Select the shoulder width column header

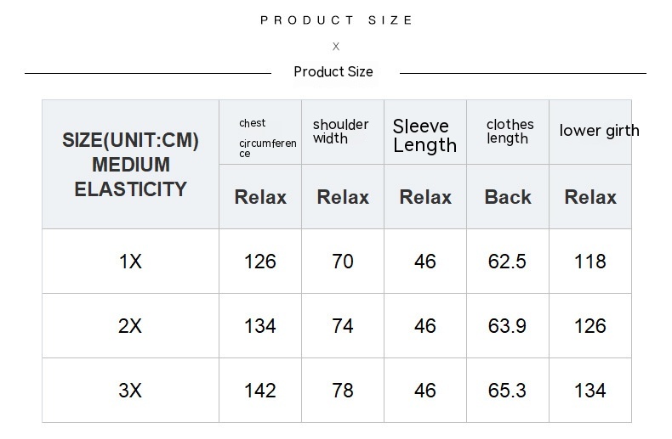pyautogui.click(x=340, y=131)
